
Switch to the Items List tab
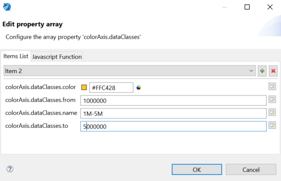pos(16,56)
